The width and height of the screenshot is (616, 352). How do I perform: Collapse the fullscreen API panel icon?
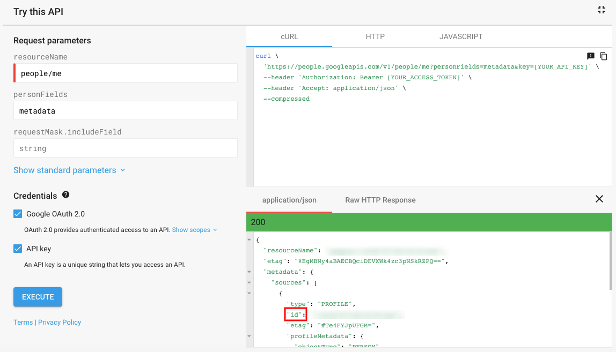pyautogui.click(x=601, y=10)
